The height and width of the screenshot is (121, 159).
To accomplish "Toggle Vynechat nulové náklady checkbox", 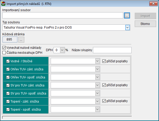I will [x=4, y=48].
